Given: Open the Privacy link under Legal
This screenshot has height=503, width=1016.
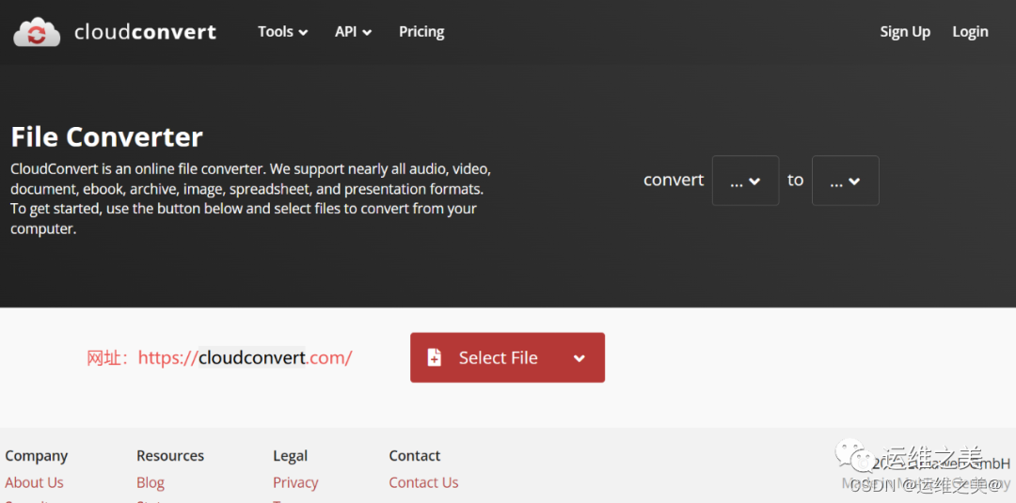Looking at the screenshot, I should click(295, 483).
